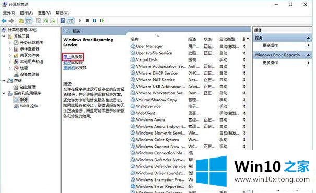The height and width of the screenshot is (193, 316).
Task: Click gear icon beside User Manager
Action: [133, 46]
